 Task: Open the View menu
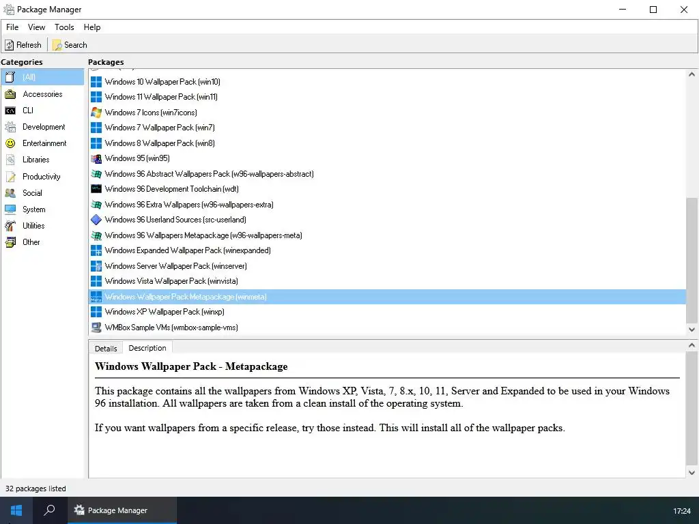tap(36, 27)
